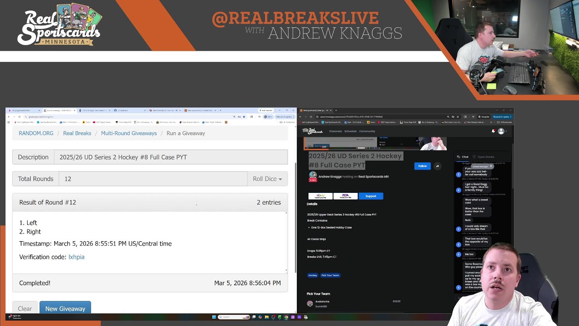Go to Multi-Round Giveaways breadcrumb
This screenshot has width=579, height=326.
(x=129, y=133)
